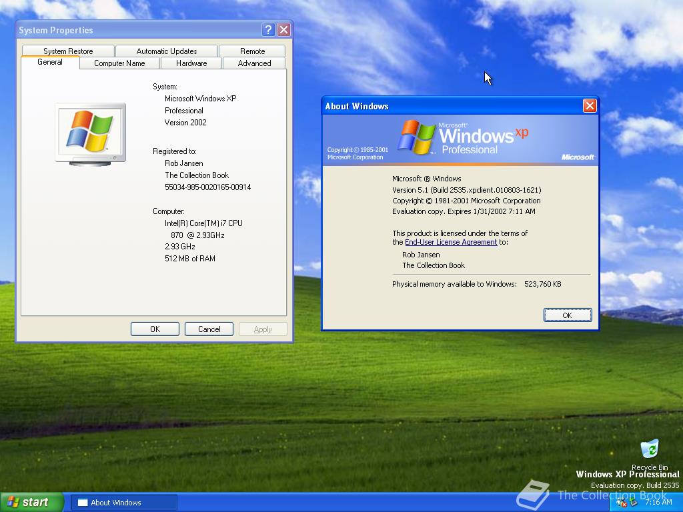Close the About Windows dialog
The width and height of the screenshot is (683, 512).
click(590, 106)
